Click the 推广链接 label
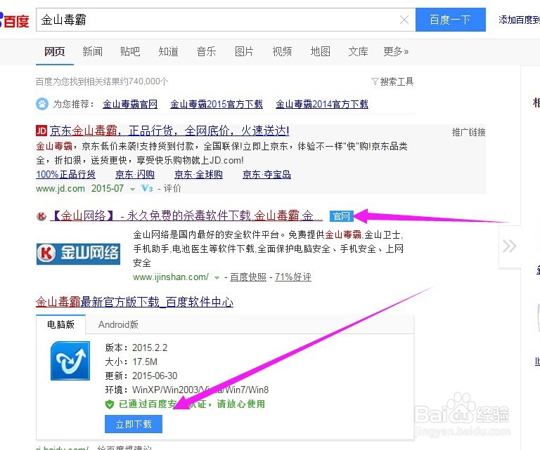The height and width of the screenshot is (450, 540). 469,132
